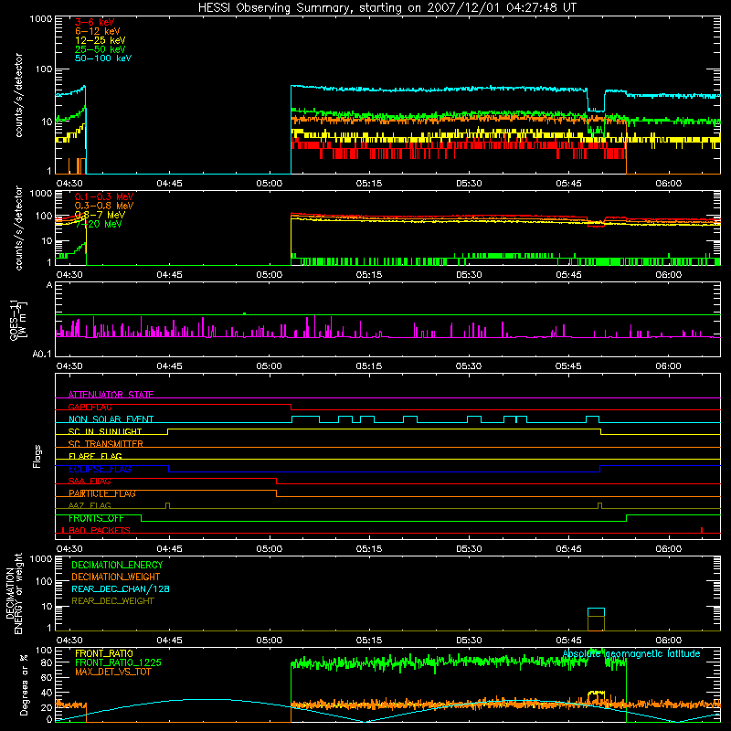
Task: Pick the 7-20 MeV legend label
Action: [99, 224]
